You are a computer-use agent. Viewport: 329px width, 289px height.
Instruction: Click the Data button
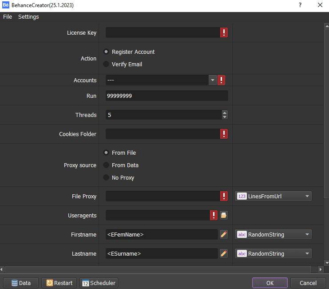click(21, 283)
